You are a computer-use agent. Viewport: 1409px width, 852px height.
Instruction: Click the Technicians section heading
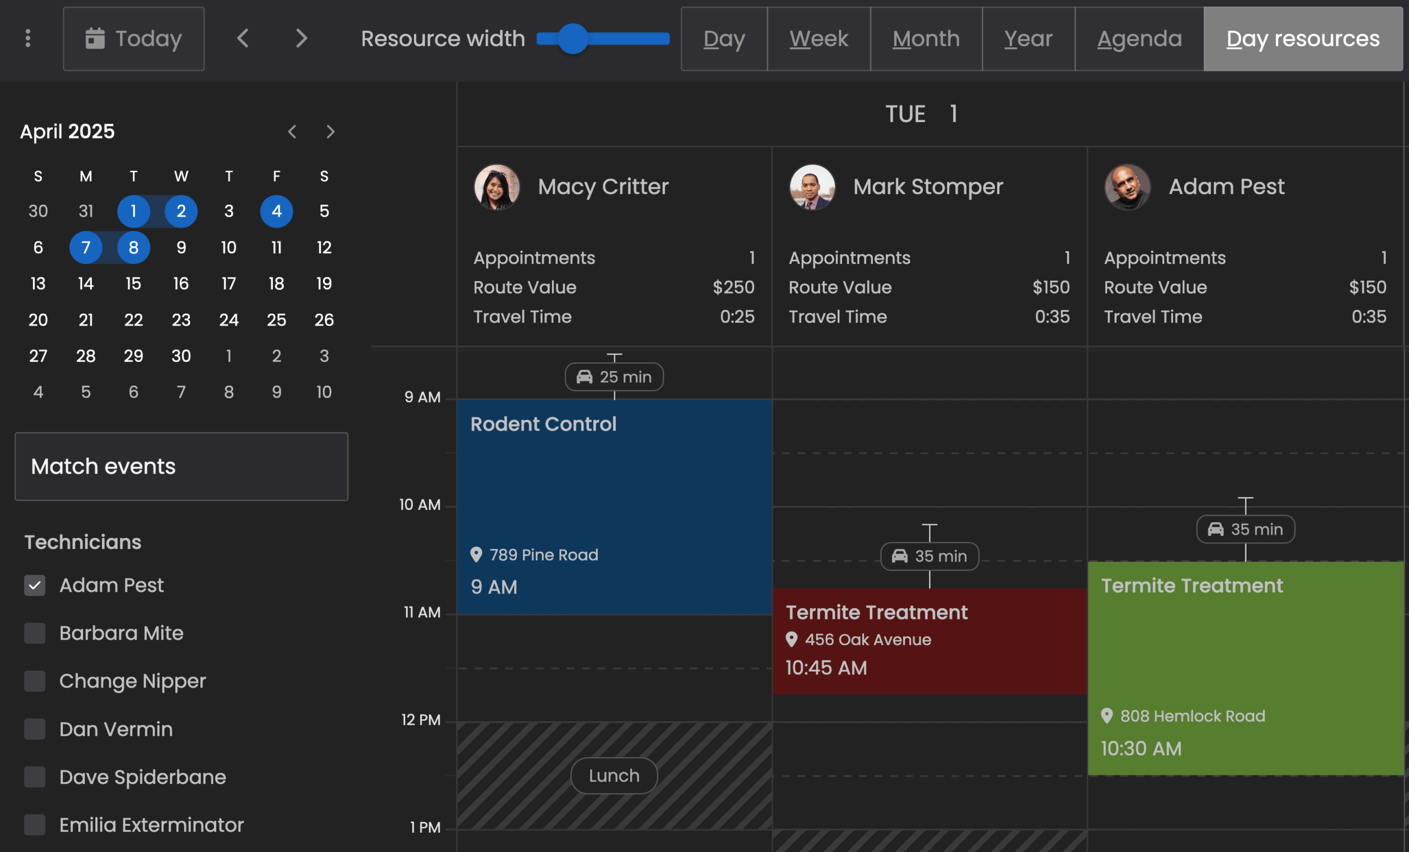pyautogui.click(x=83, y=542)
